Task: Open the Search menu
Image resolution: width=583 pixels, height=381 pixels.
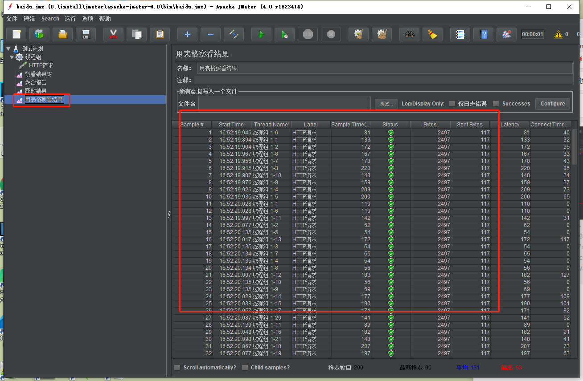Action: 50,19
